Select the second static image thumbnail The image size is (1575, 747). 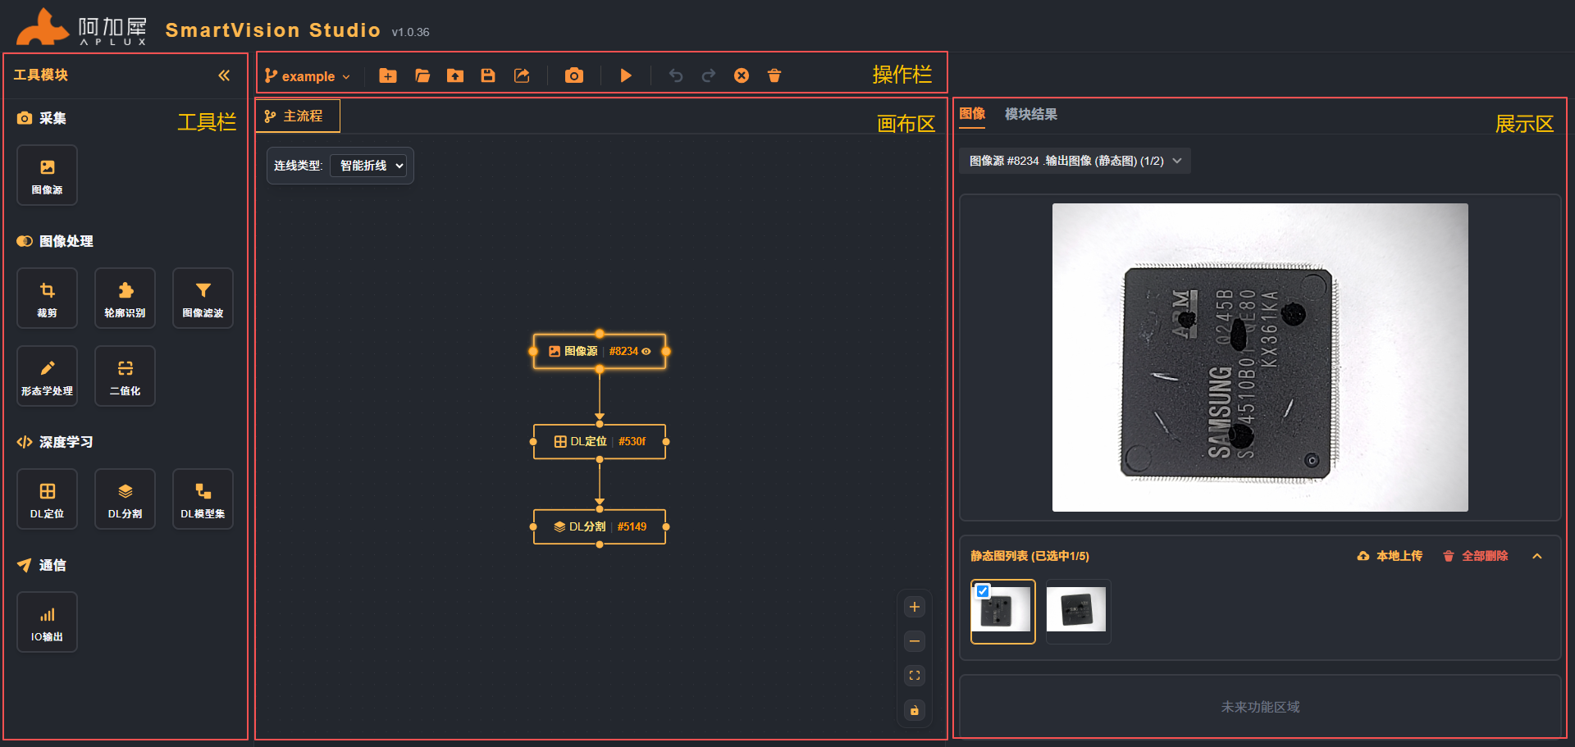tap(1077, 612)
